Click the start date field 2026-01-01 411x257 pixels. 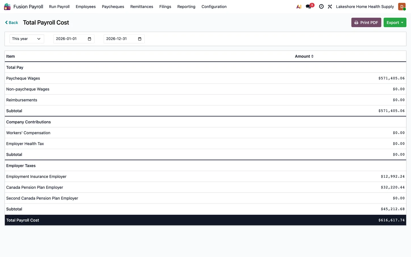74,39
